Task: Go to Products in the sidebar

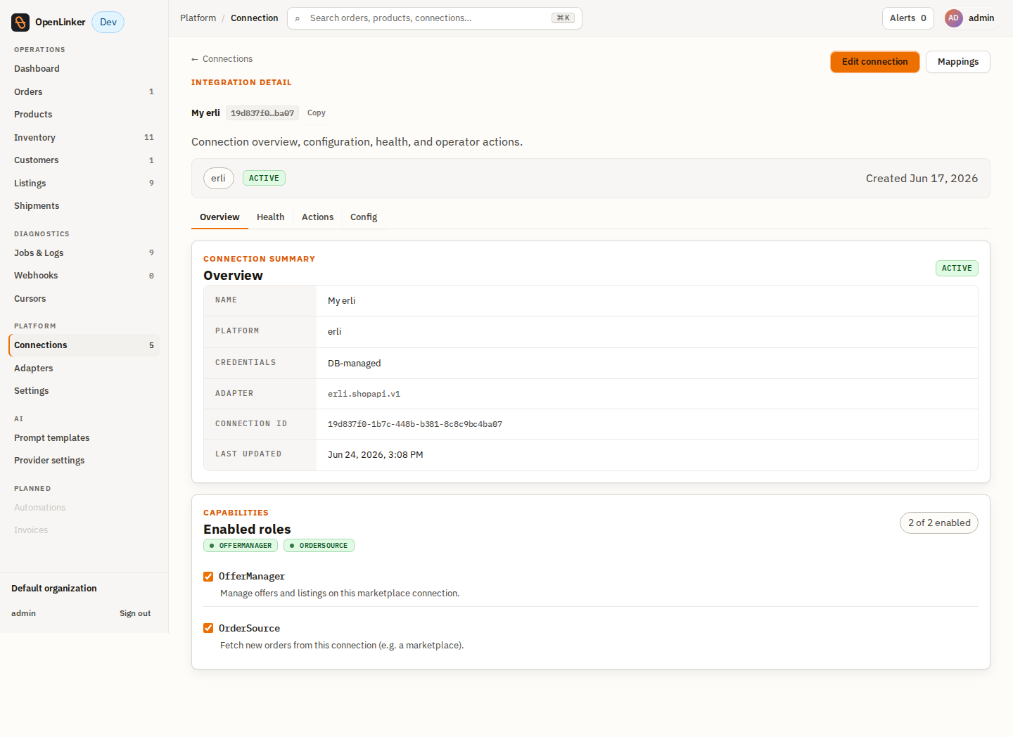Action: click(x=84, y=115)
